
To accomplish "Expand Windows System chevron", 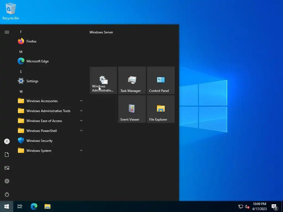I will (x=81, y=150).
